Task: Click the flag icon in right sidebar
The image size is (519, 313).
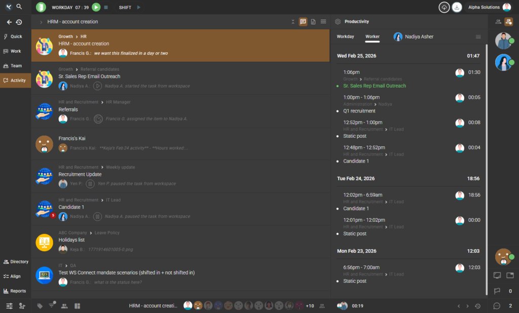Action: 497,291
